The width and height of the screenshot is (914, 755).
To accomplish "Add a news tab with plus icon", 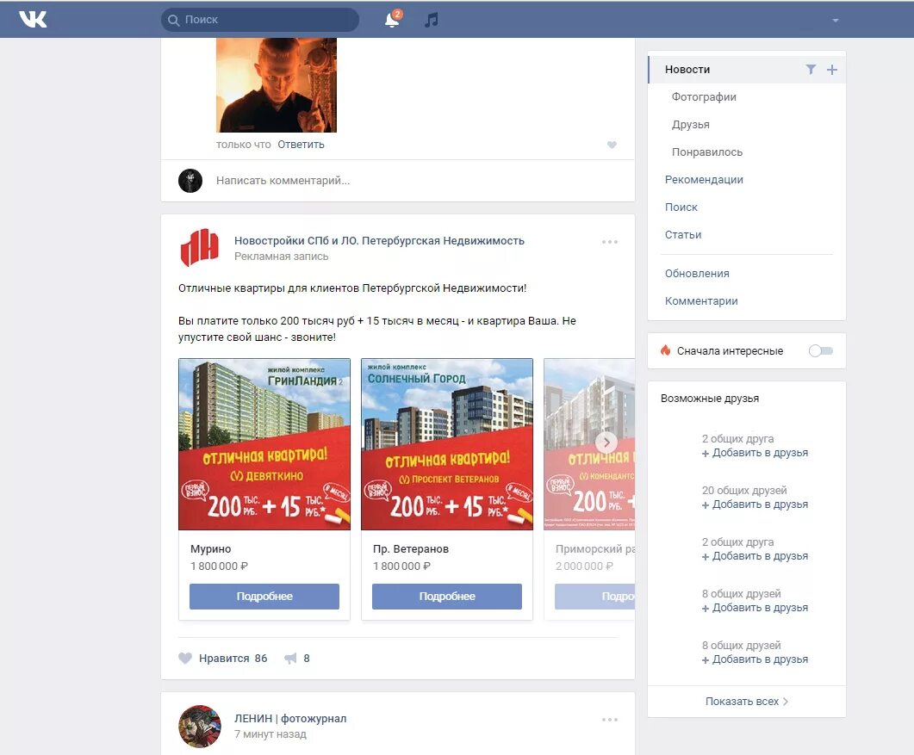I will [x=832, y=70].
